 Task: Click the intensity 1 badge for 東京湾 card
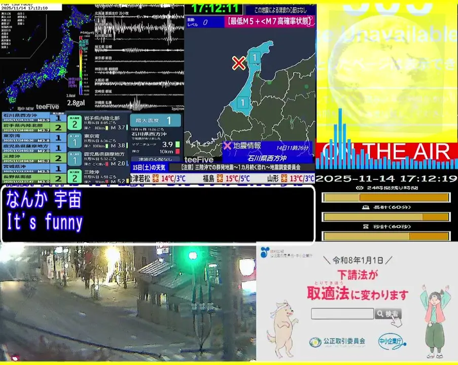(x=75, y=142)
